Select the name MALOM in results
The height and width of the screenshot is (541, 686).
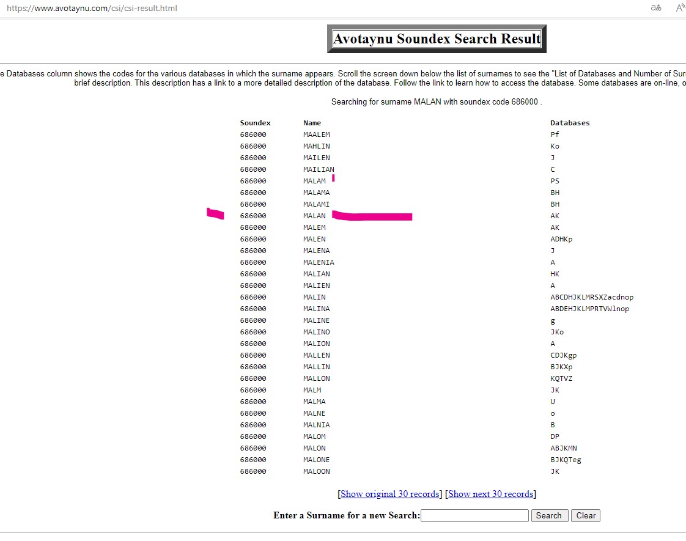point(314,436)
